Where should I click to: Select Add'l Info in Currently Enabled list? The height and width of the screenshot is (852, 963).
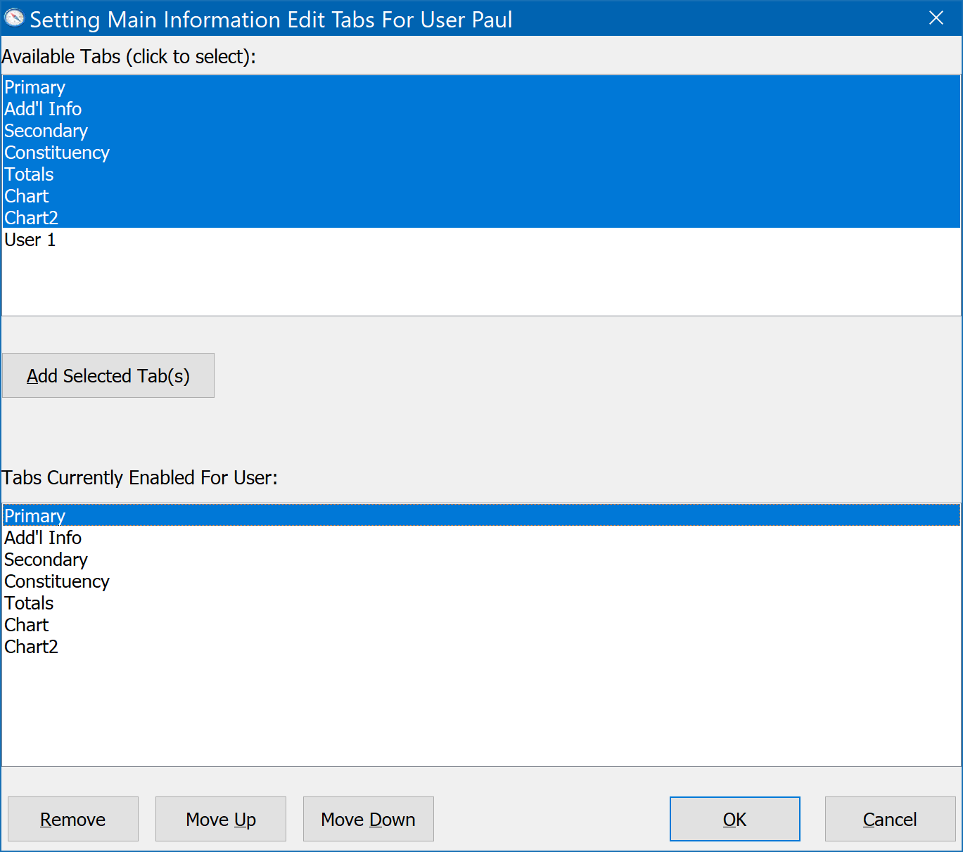point(481,538)
